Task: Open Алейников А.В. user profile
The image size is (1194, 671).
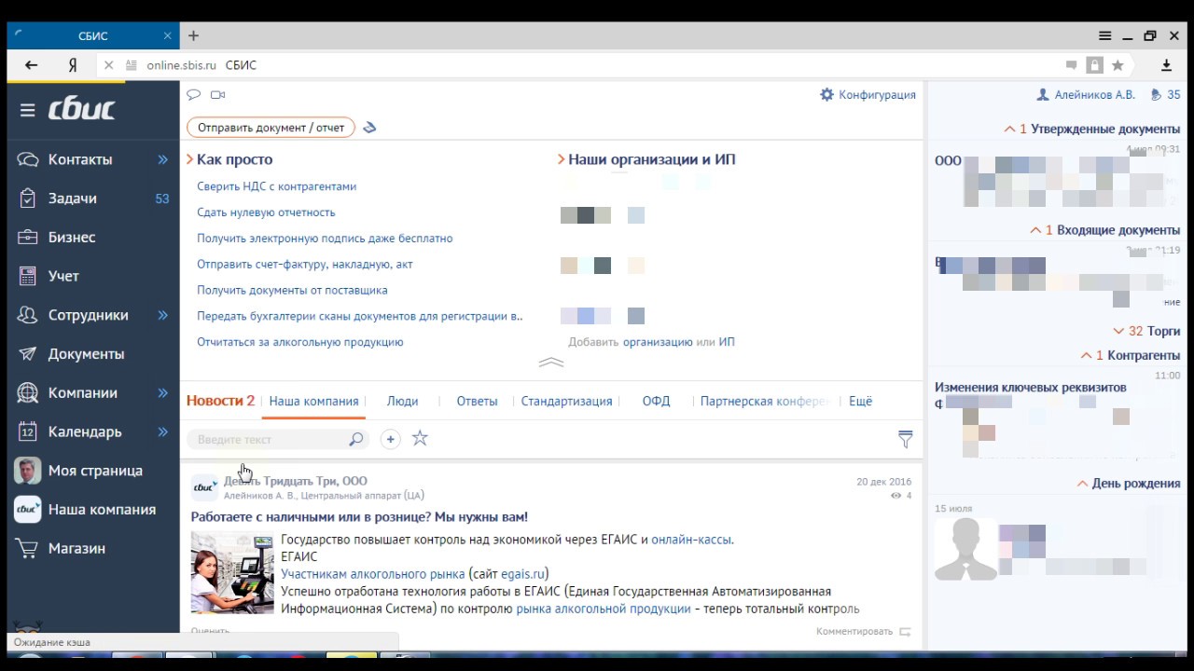Action: 1086,94
